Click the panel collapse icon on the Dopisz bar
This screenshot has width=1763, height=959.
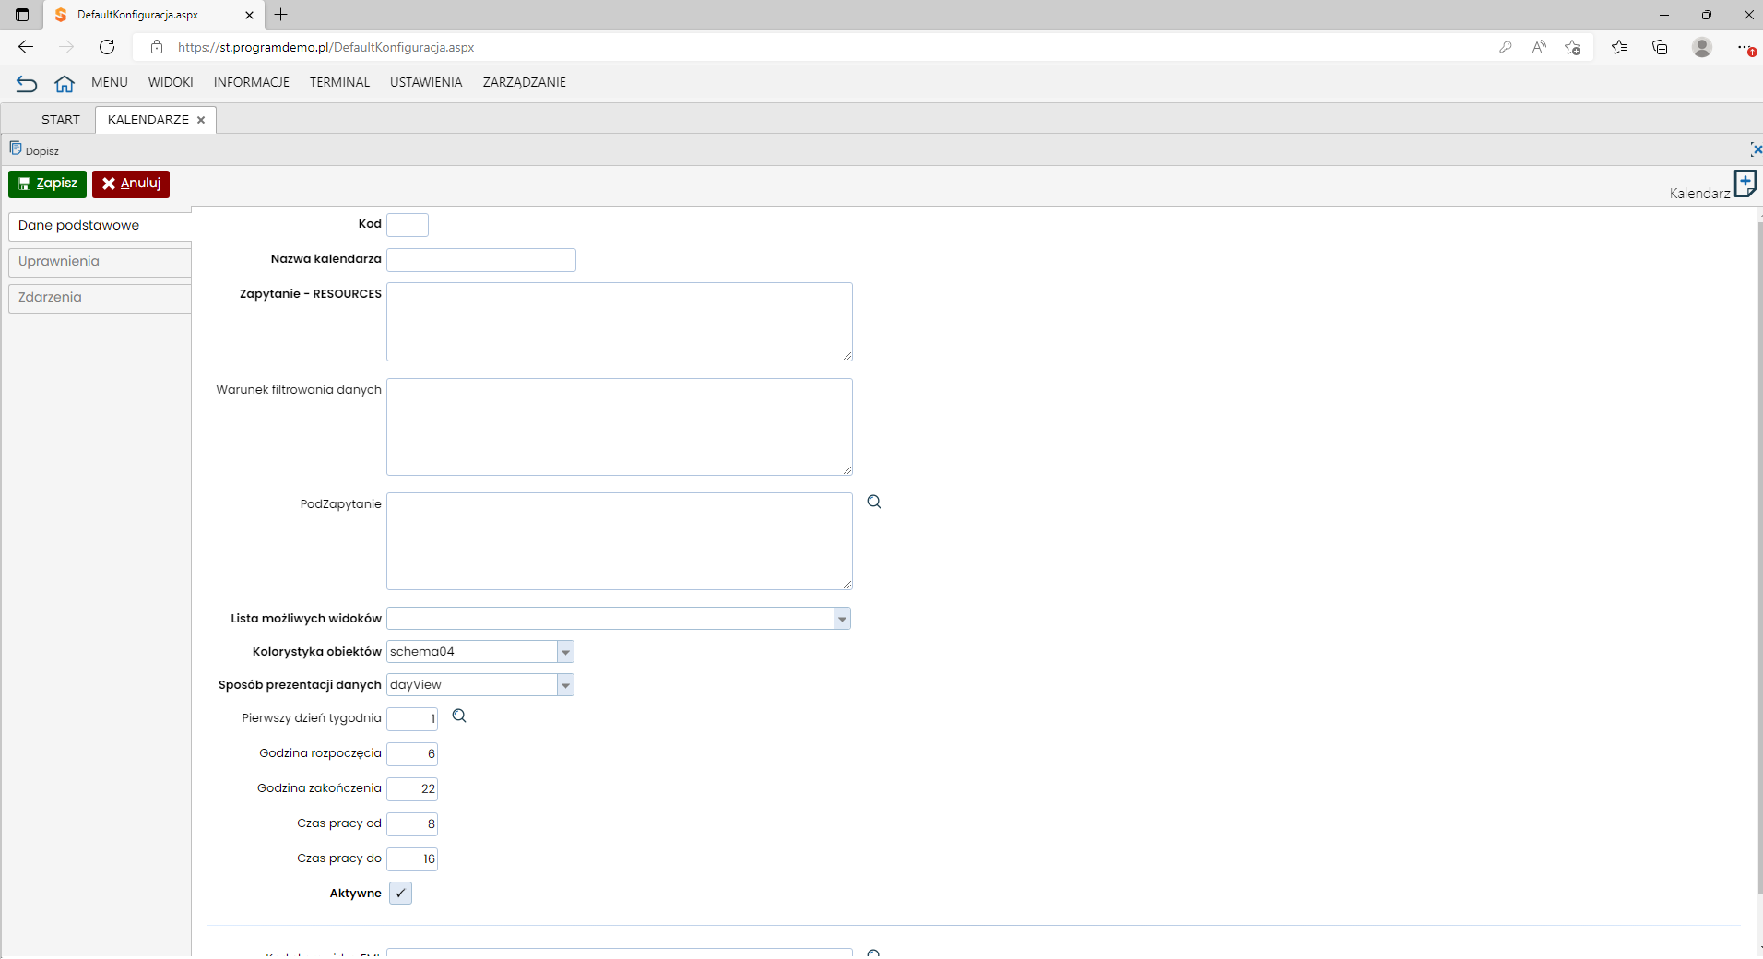tap(1756, 149)
